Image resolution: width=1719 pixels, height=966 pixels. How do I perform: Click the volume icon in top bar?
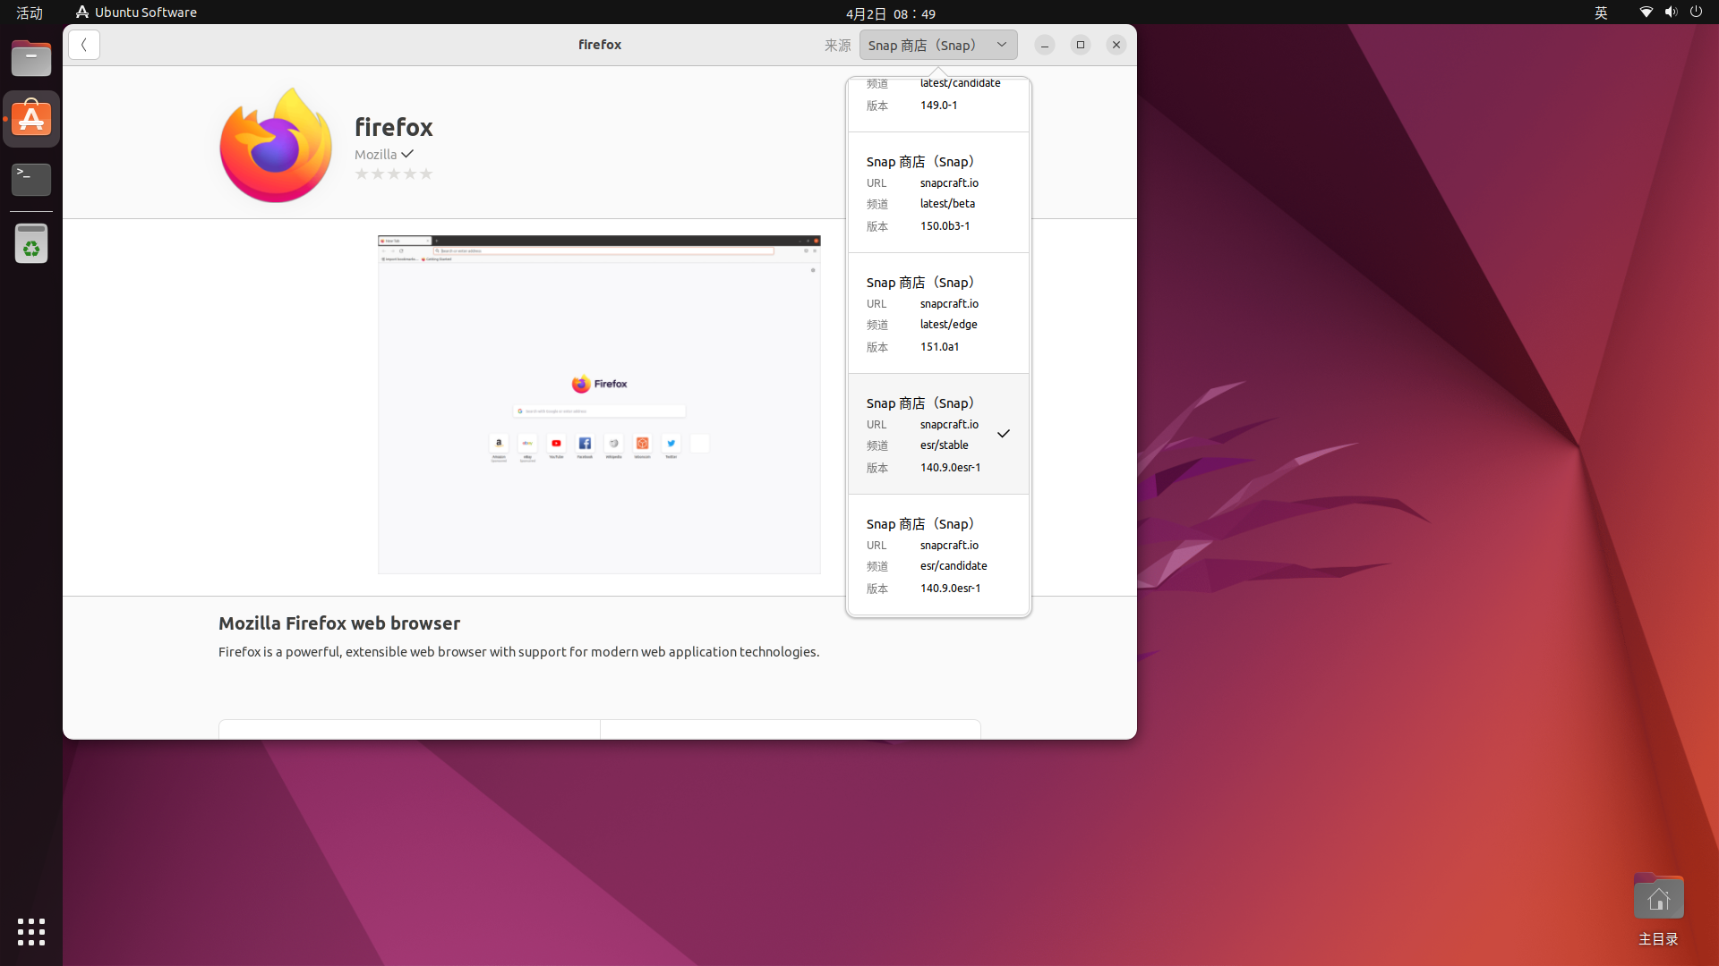tap(1671, 13)
